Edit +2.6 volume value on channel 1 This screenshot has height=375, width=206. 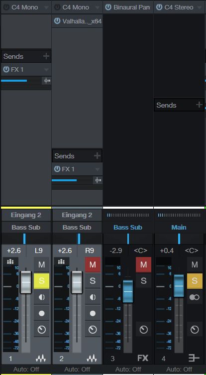click(13, 250)
